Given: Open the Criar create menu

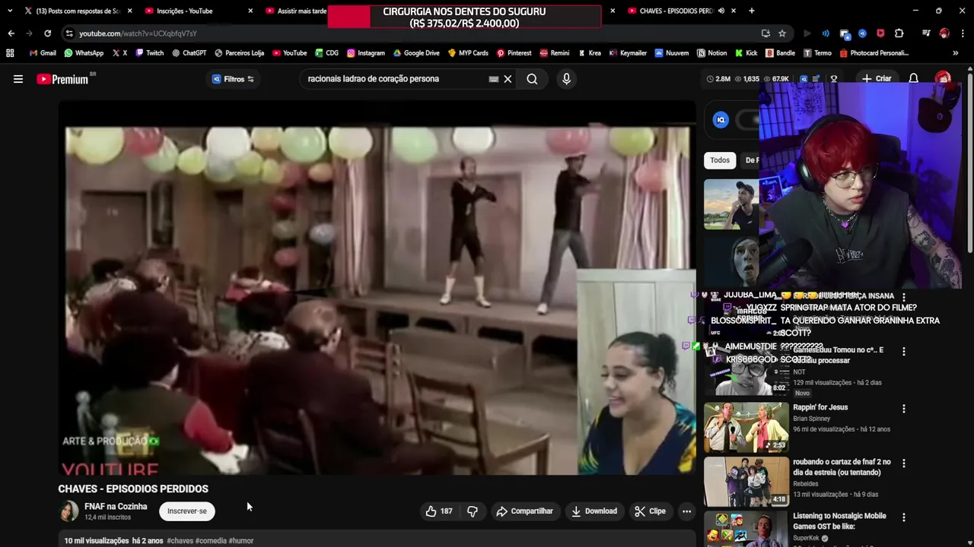Looking at the screenshot, I should [x=876, y=79].
